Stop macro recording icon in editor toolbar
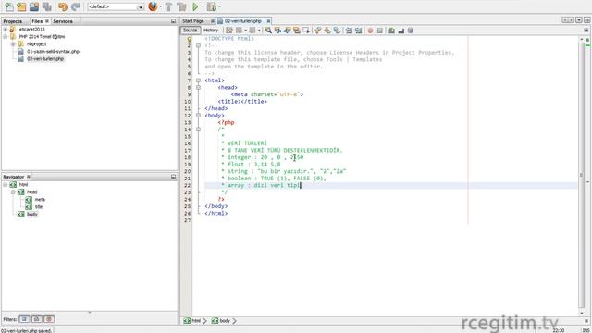The width and height of the screenshot is (592, 333). click(380, 31)
